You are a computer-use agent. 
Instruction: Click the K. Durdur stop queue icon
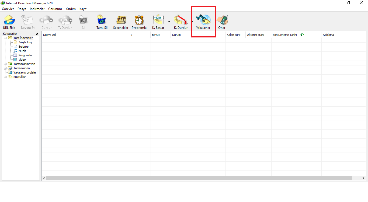180,20
